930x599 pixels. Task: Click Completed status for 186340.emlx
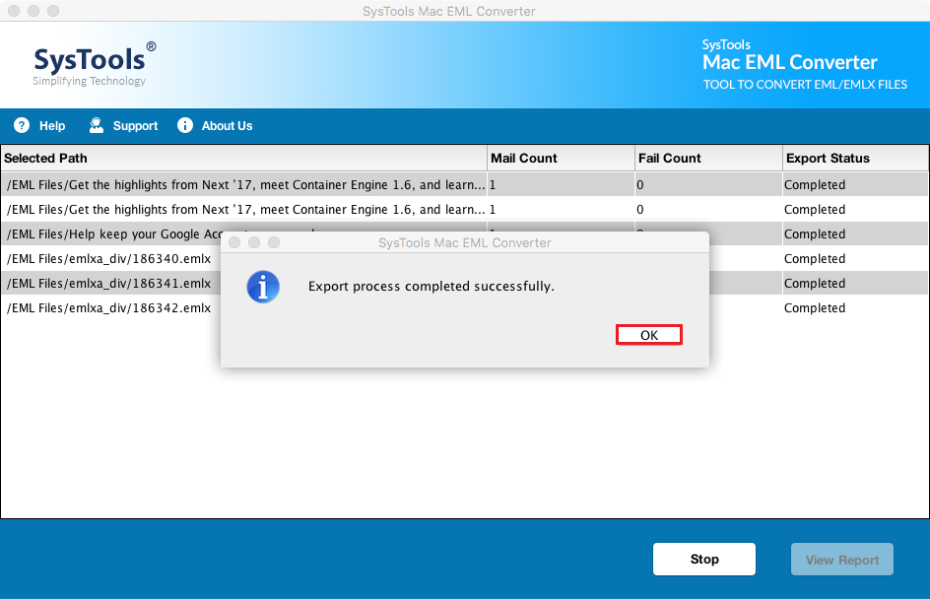pyautogui.click(x=815, y=258)
